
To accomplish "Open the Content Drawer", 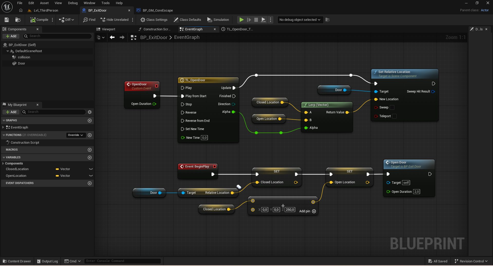I will [17, 261].
